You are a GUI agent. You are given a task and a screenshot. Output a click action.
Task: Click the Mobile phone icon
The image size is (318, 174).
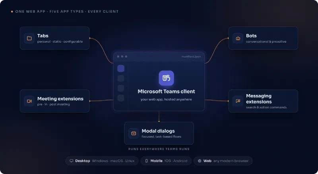point(146,161)
